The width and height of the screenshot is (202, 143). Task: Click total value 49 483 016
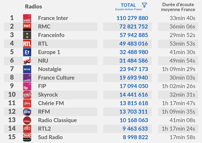coord(134,44)
